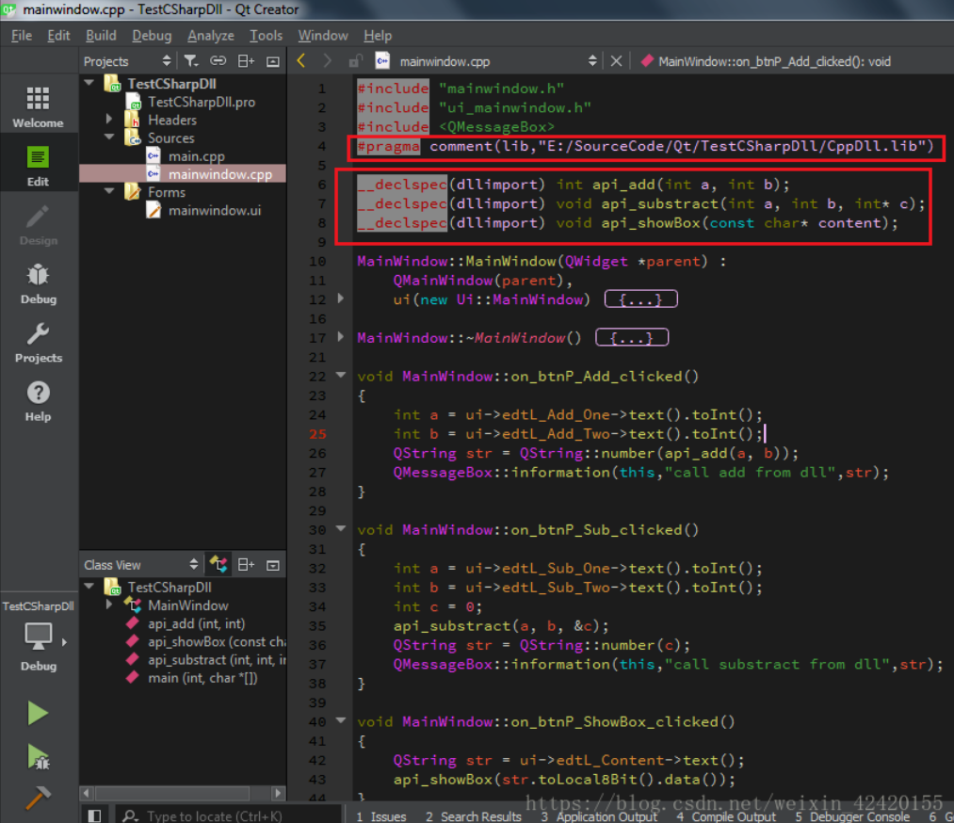Expand the folded MainWindow constructor at line 12
This screenshot has width=954, height=823.
click(341, 299)
